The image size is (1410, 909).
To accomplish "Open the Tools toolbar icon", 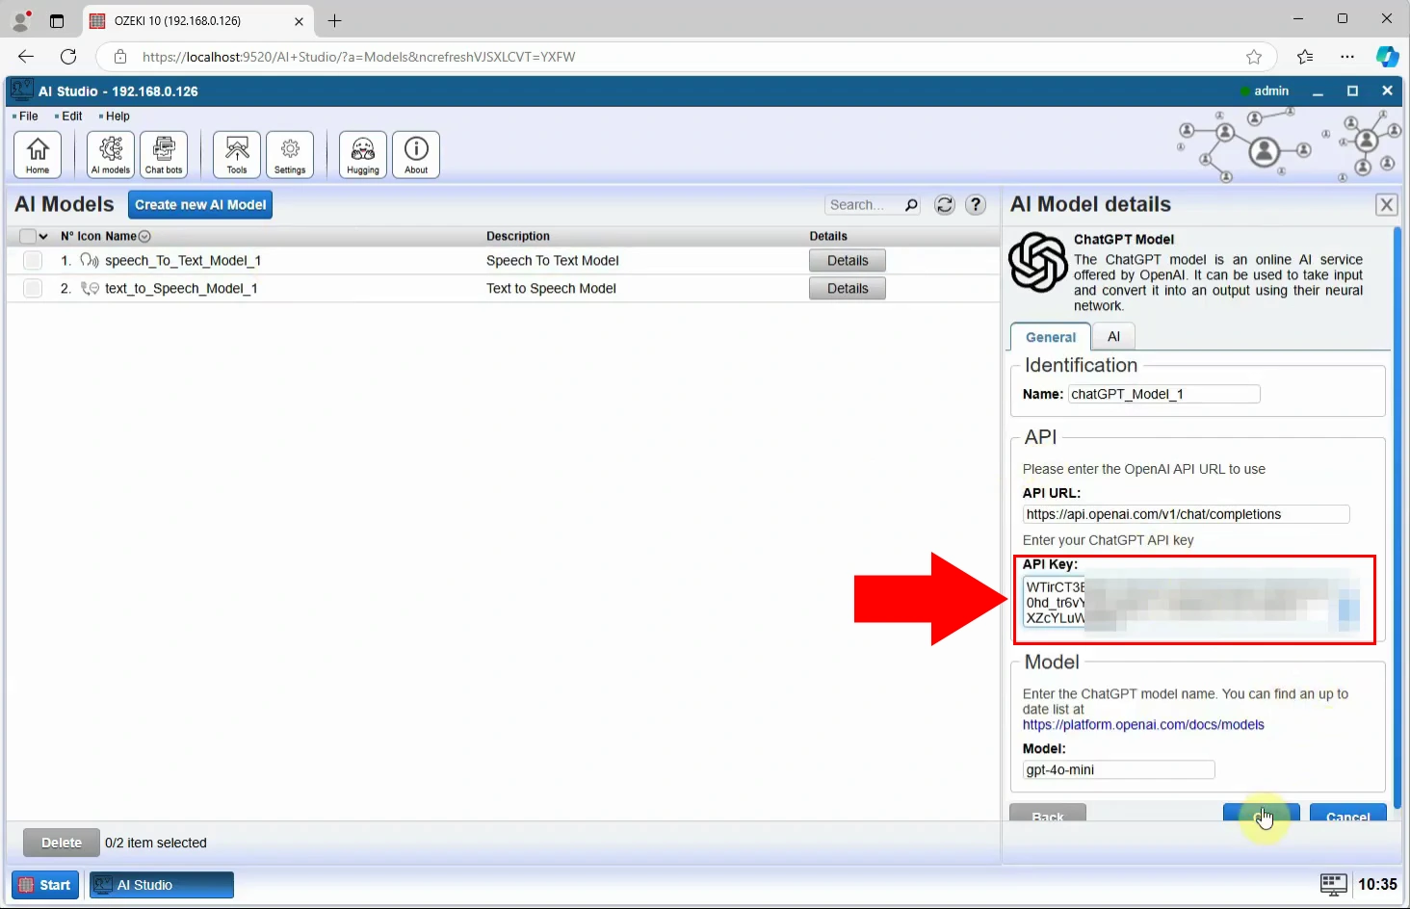I will pyautogui.click(x=237, y=155).
